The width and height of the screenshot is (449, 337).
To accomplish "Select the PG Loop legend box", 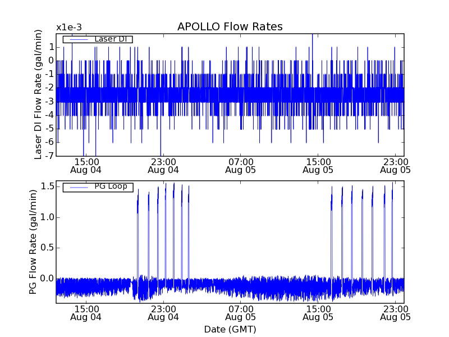I will [97, 187].
